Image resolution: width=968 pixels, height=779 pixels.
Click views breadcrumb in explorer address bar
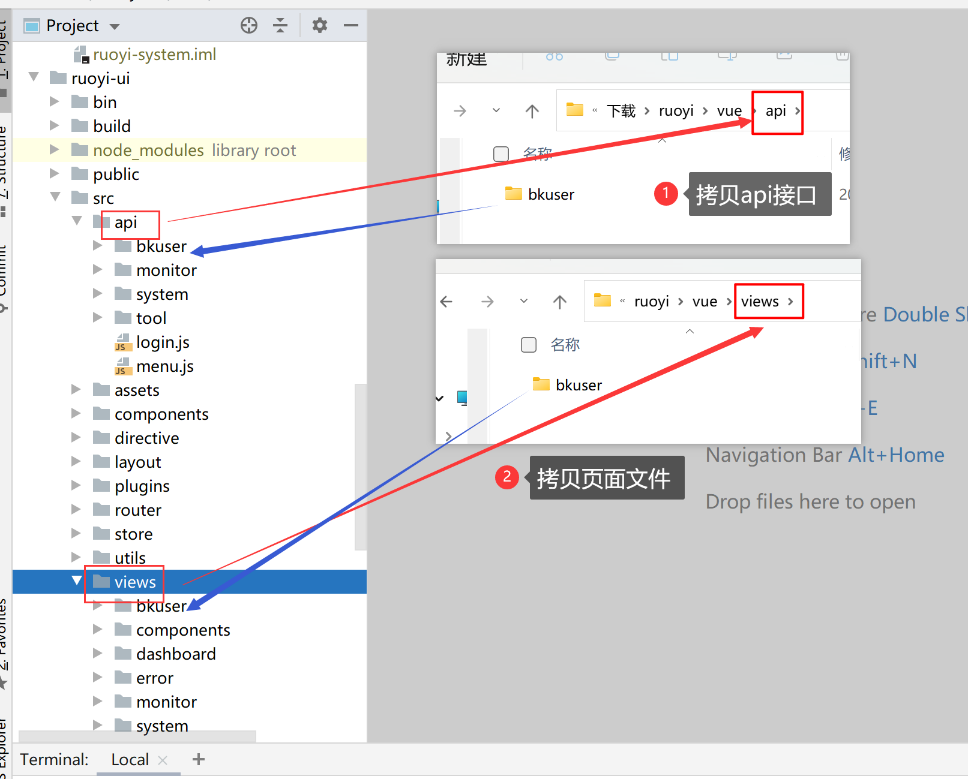point(760,302)
